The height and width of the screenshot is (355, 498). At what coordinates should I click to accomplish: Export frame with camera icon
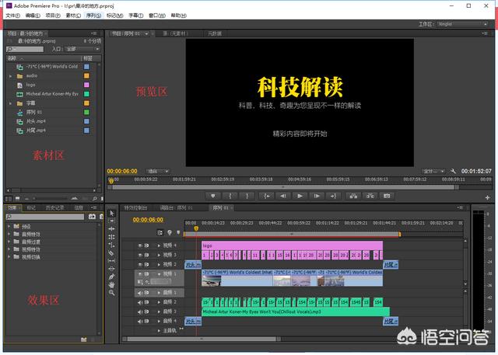pos(387,196)
